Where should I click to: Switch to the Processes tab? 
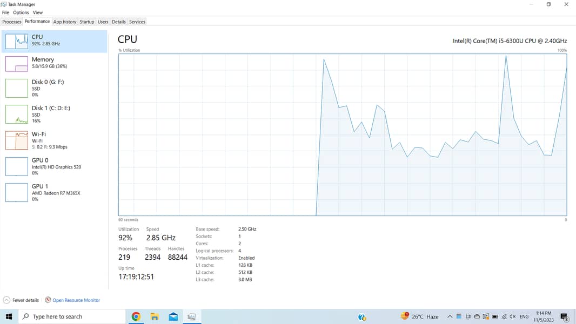12,22
